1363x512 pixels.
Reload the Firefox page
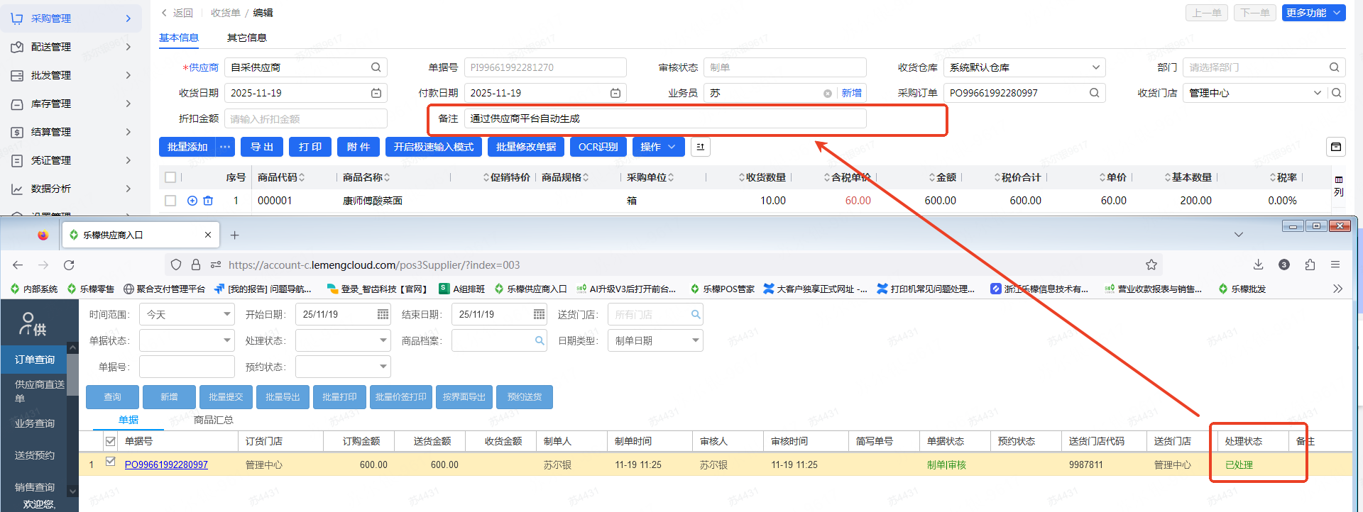69,265
